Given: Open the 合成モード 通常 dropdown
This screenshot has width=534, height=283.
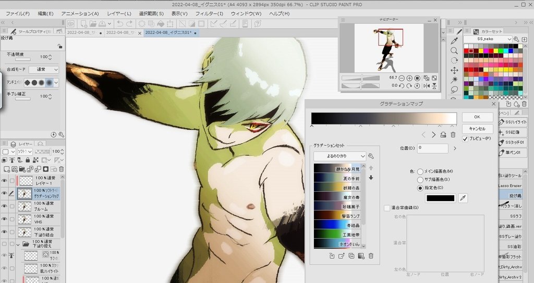Looking at the screenshot, I should click(x=44, y=69).
